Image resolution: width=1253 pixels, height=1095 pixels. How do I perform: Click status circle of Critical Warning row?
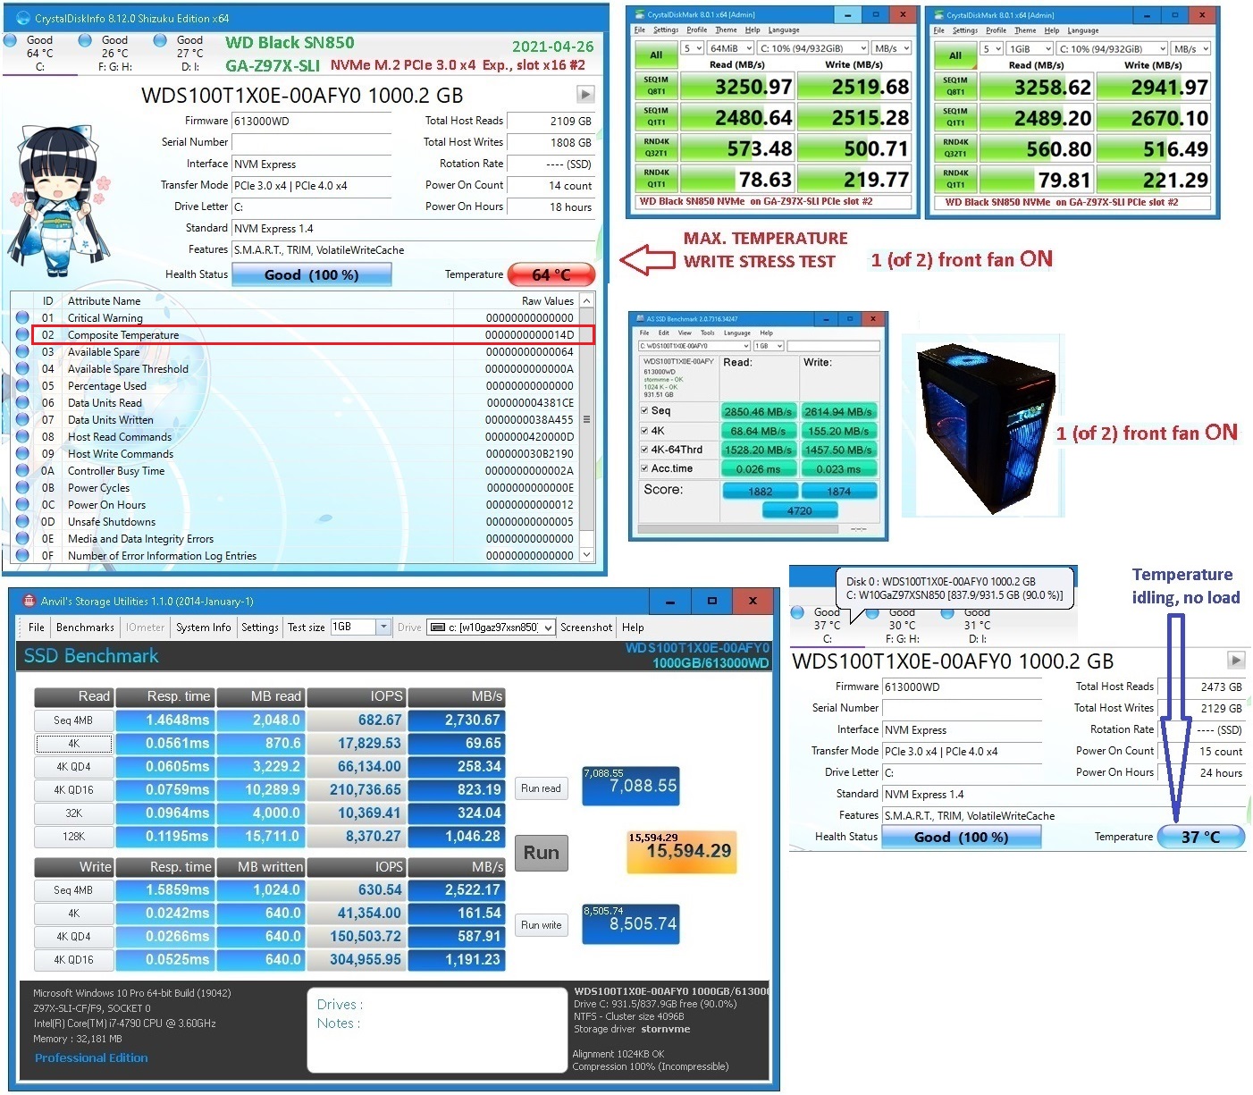coord(22,317)
